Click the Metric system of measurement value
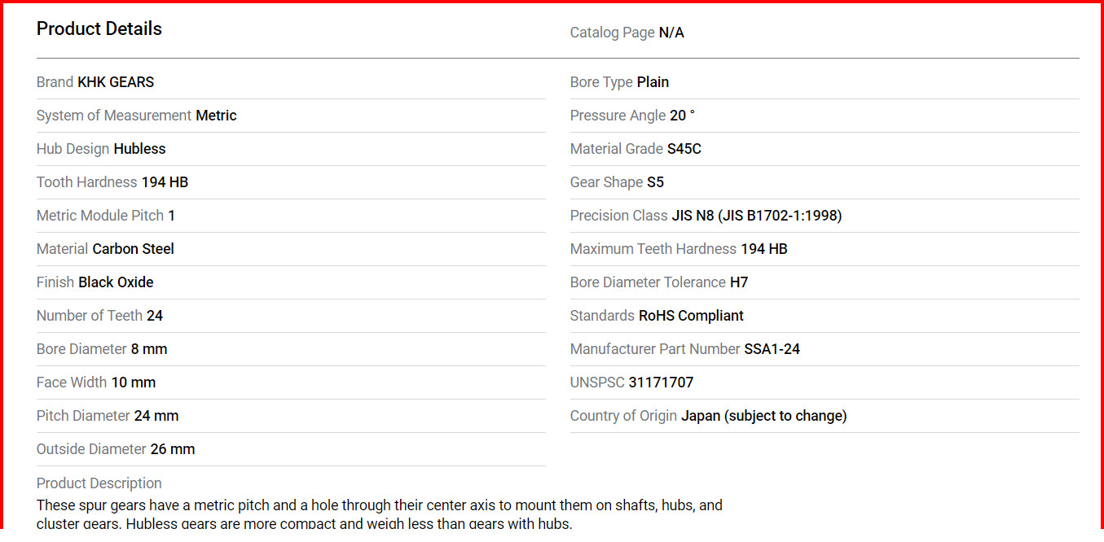 coord(216,116)
